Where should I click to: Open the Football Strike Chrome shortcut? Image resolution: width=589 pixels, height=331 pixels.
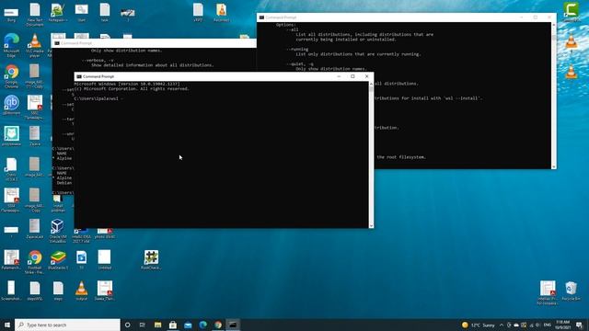click(x=35, y=262)
